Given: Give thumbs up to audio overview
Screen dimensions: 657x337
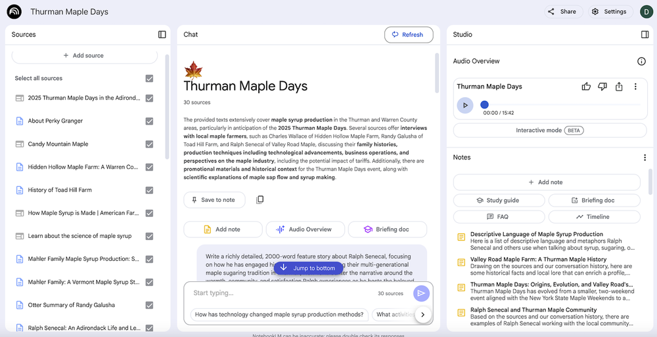Looking at the screenshot, I should coord(586,87).
